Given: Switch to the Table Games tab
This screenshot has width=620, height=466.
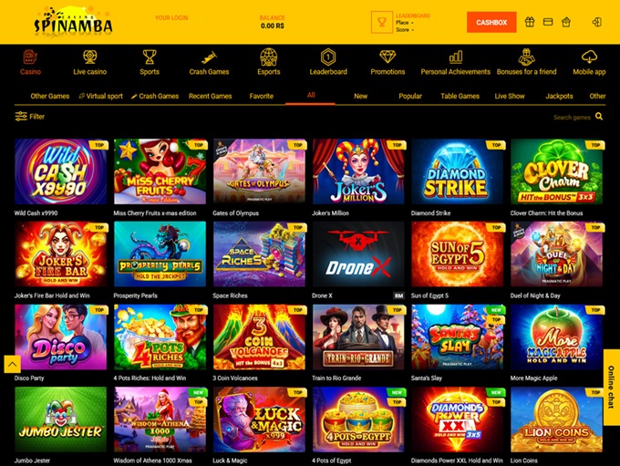Looking at the screenshot, I should click(460, 96).
